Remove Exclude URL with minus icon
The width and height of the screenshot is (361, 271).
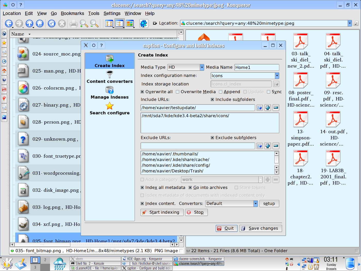coord(276,146)
